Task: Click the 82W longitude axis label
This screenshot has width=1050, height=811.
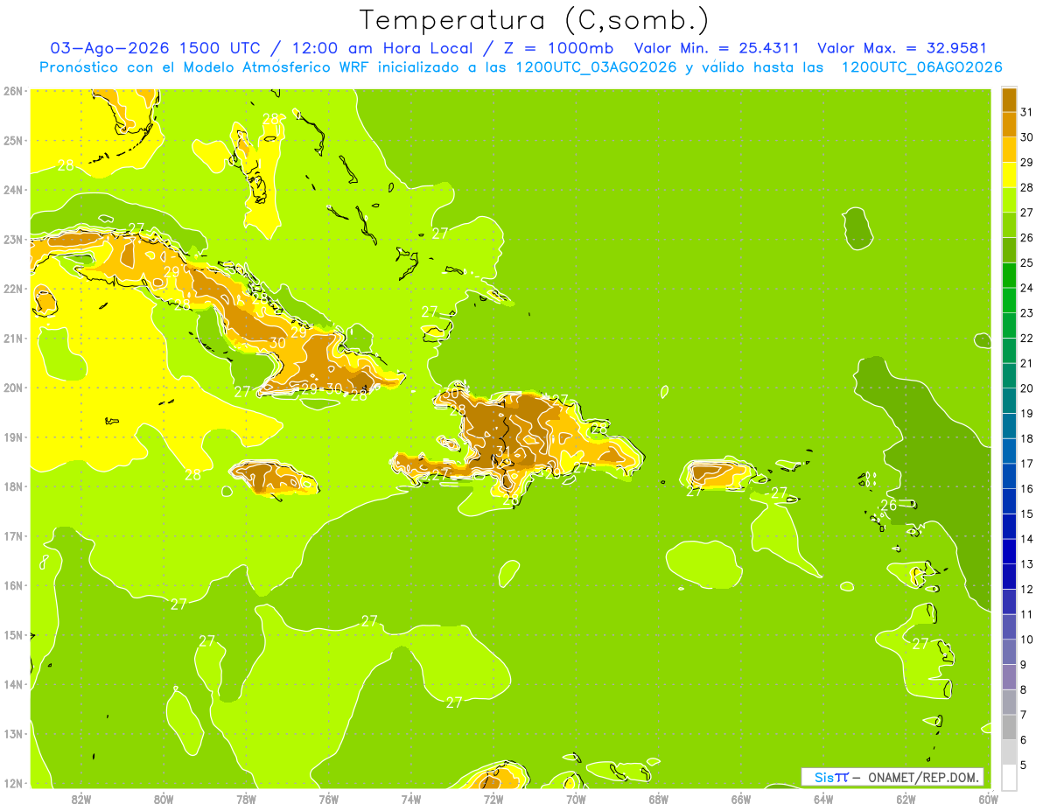Action: pos(81,799)
